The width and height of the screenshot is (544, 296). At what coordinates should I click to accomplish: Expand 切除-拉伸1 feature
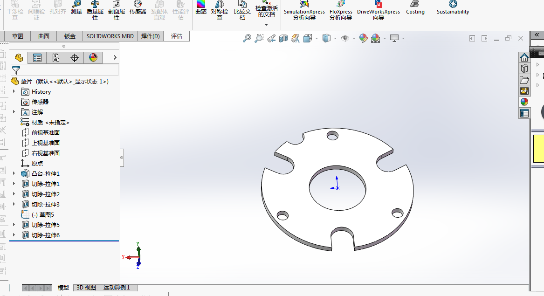pyautogui.click(x=14, y=184)
